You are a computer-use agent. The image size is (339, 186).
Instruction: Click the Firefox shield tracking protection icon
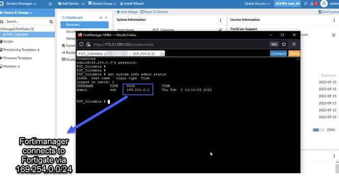tap(81, 44)
